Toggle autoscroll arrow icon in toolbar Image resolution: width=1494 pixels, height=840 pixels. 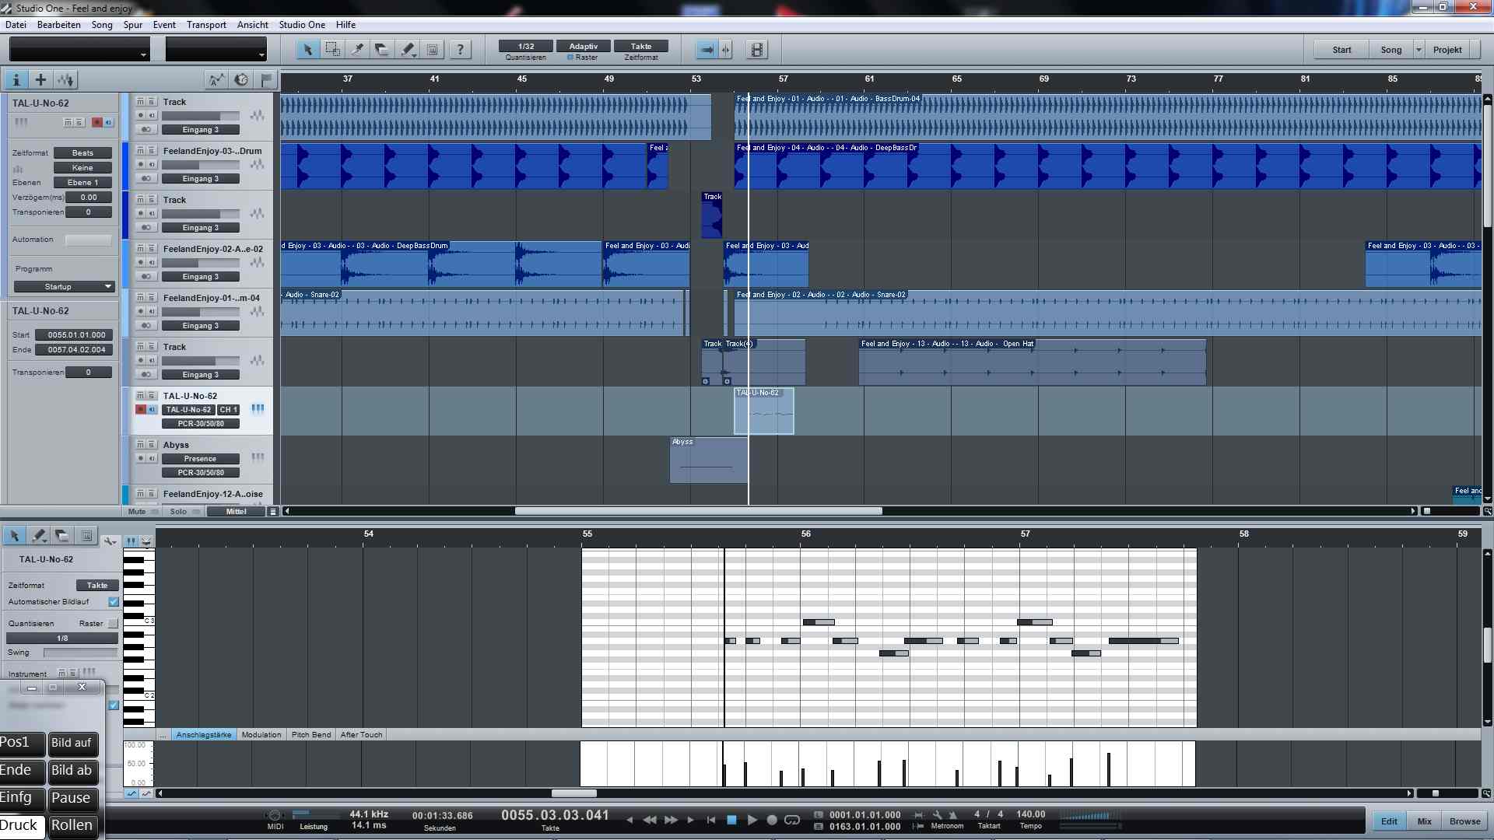coord(707,50)
